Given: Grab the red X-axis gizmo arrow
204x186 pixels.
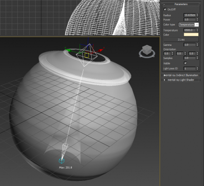Looking at the screenshot, I should 100,50.
